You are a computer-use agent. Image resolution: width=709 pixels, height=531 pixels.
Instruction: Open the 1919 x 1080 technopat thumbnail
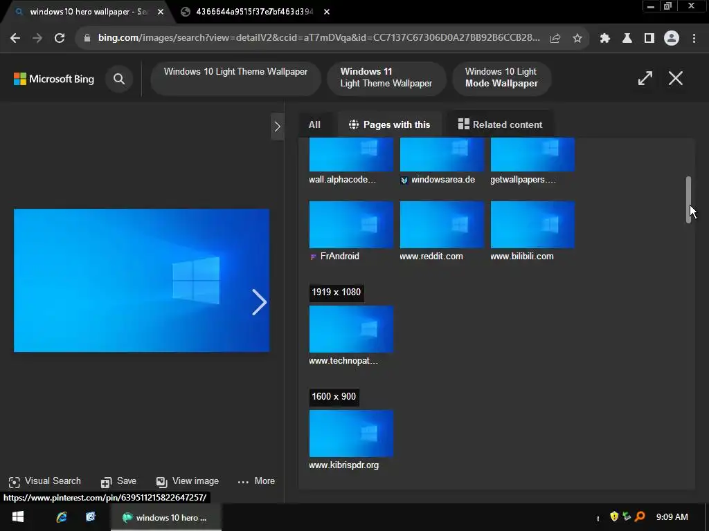point(351,329)
